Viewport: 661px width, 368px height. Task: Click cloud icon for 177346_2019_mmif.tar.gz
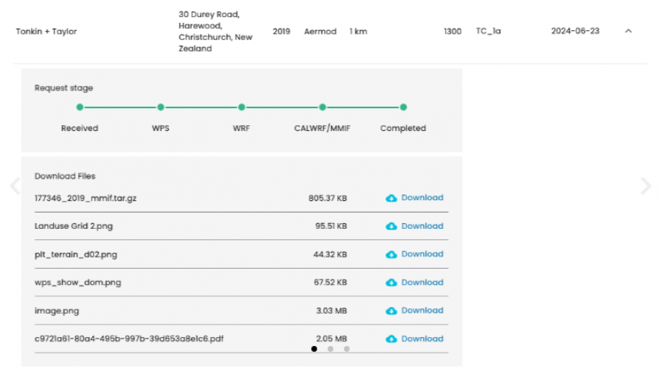tap(391, 198)
